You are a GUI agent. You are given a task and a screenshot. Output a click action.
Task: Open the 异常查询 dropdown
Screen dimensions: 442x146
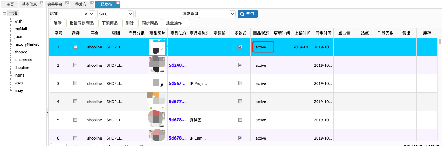click(232, 14)
